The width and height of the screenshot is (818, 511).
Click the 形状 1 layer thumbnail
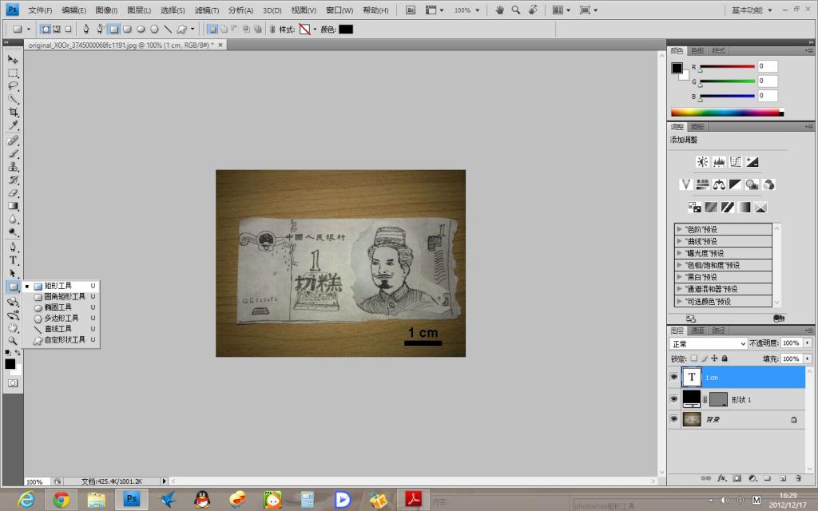pos(692,398)
